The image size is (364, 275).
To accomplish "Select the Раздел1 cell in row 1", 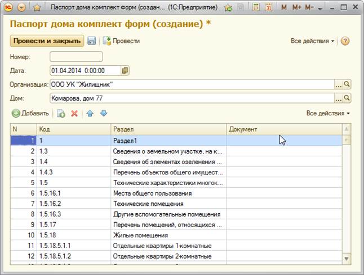I will point(168,141).
